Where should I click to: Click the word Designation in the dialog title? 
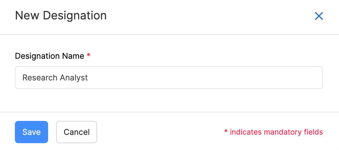coord(75,15)
